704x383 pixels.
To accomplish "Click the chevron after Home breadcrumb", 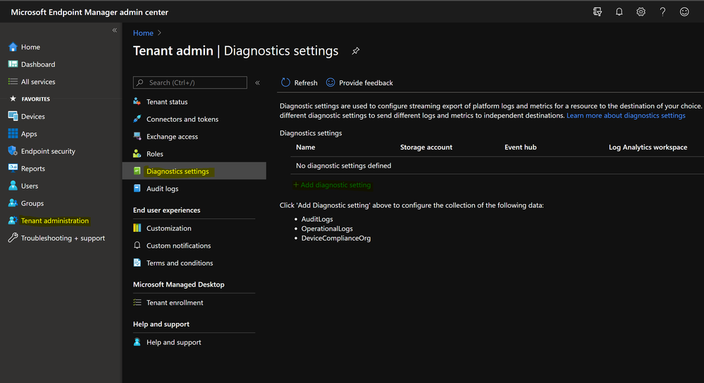I will coord(159,33).
